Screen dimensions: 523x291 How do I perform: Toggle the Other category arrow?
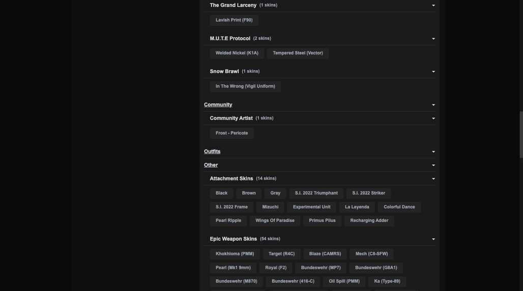(x=433, y=165)
